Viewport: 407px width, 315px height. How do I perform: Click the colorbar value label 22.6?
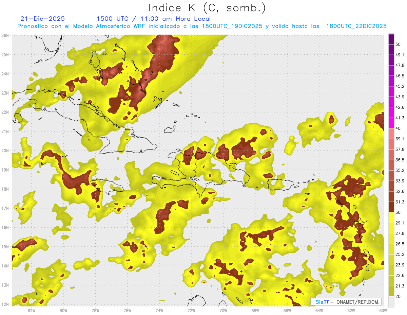[400, 276]
